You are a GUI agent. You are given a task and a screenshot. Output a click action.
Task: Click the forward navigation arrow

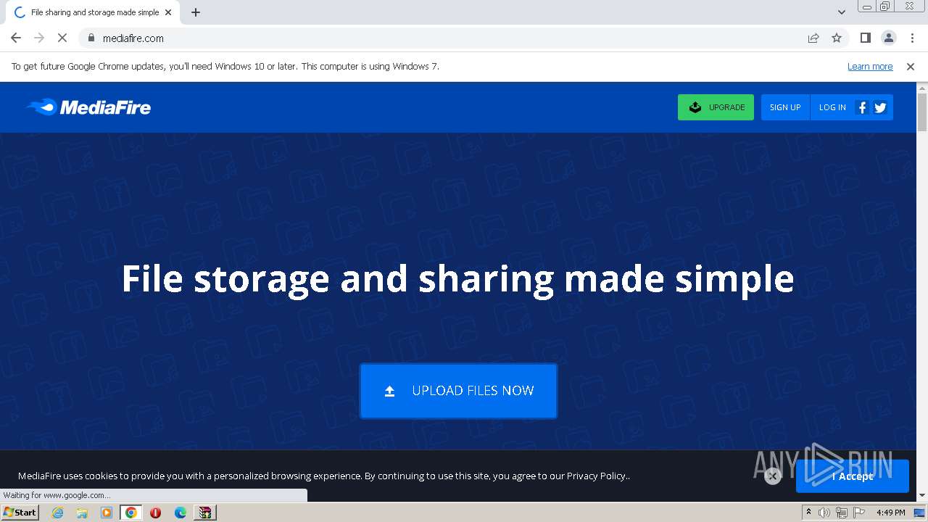click(x=39, y=38)
